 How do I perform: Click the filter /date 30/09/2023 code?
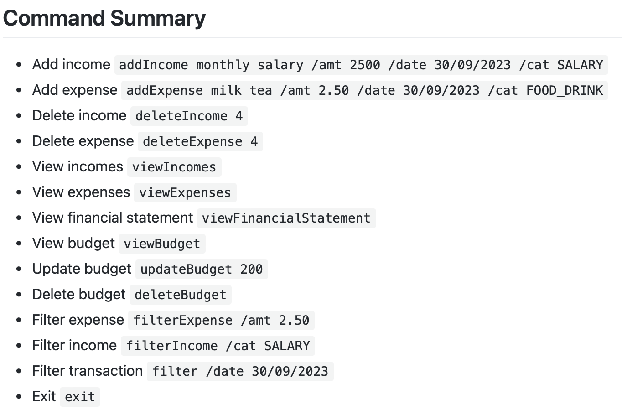[240, 371]
